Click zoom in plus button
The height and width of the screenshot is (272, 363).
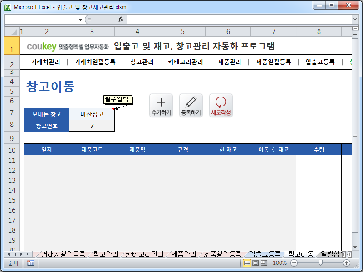(347, 263)
